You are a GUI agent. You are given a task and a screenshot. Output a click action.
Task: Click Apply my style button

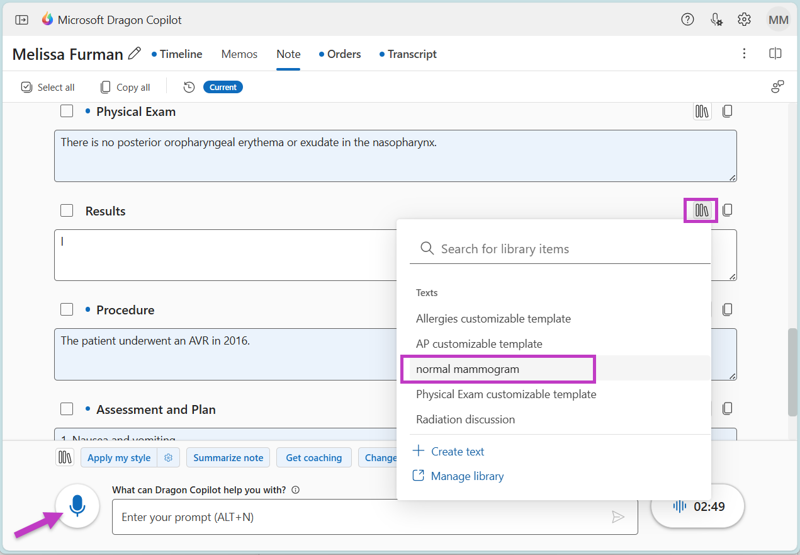[x=119, y=458]
